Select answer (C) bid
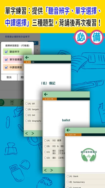105x188 pixels. click(x=27, y=115)
